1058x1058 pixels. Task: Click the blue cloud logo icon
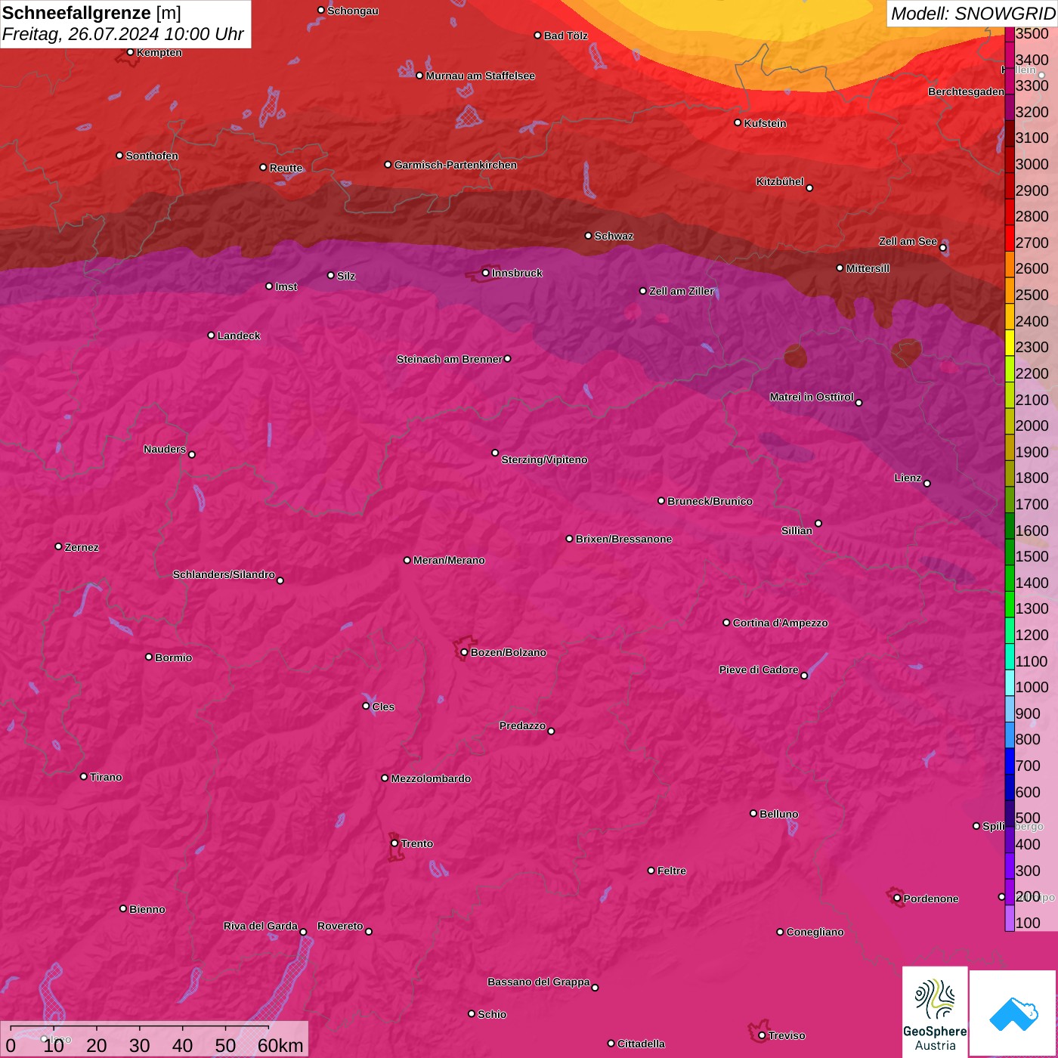pos(1013,1013)
